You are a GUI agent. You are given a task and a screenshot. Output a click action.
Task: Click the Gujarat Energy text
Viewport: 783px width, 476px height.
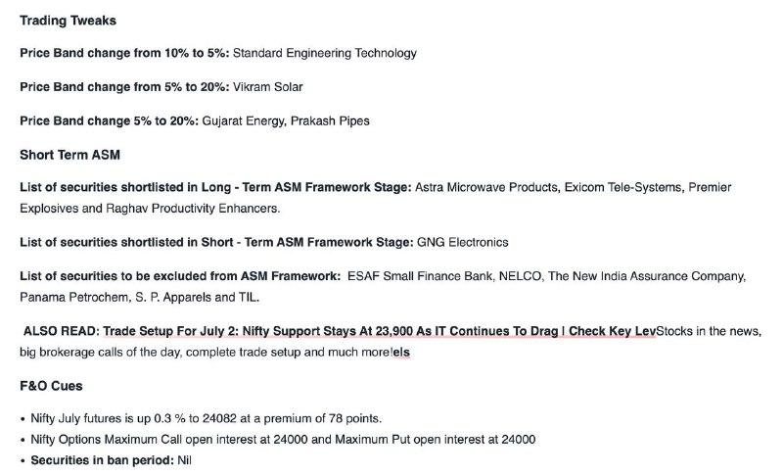coord(243,120)
